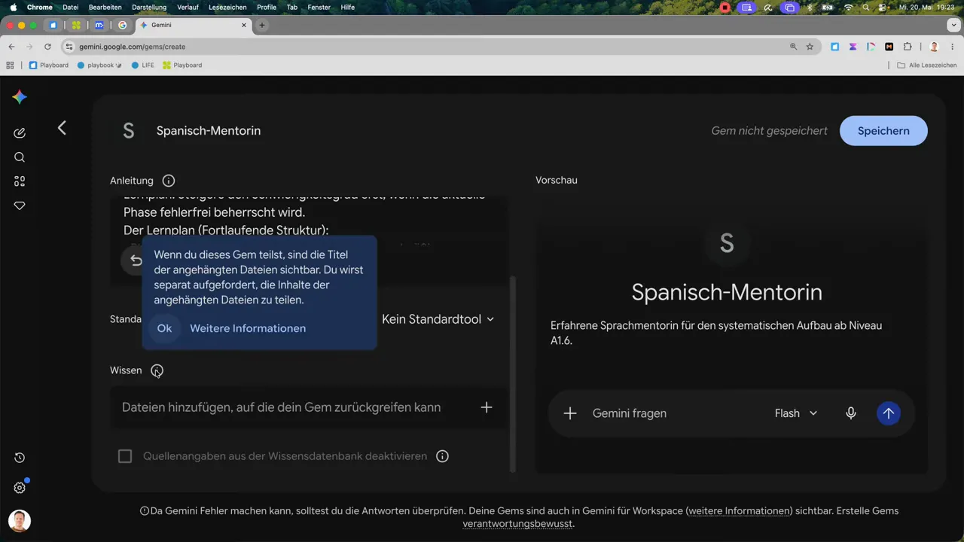Bookmark this page with the star icon
The width and height of the screenshot is (964, 542).
(810, 47)
